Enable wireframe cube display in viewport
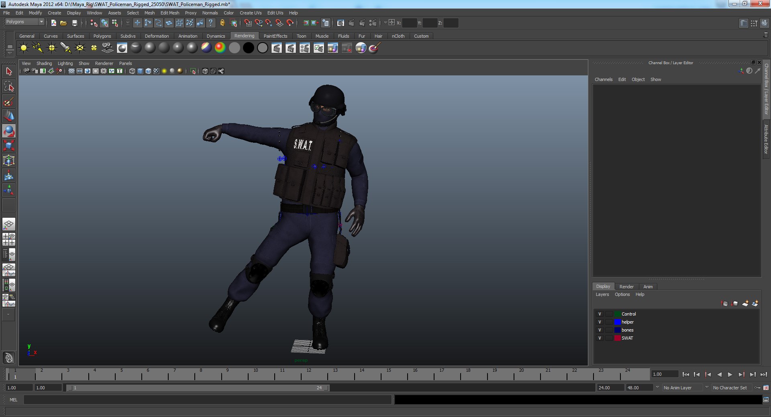The height and width of the screenshot is (417, 771). (x=132, y=71)
